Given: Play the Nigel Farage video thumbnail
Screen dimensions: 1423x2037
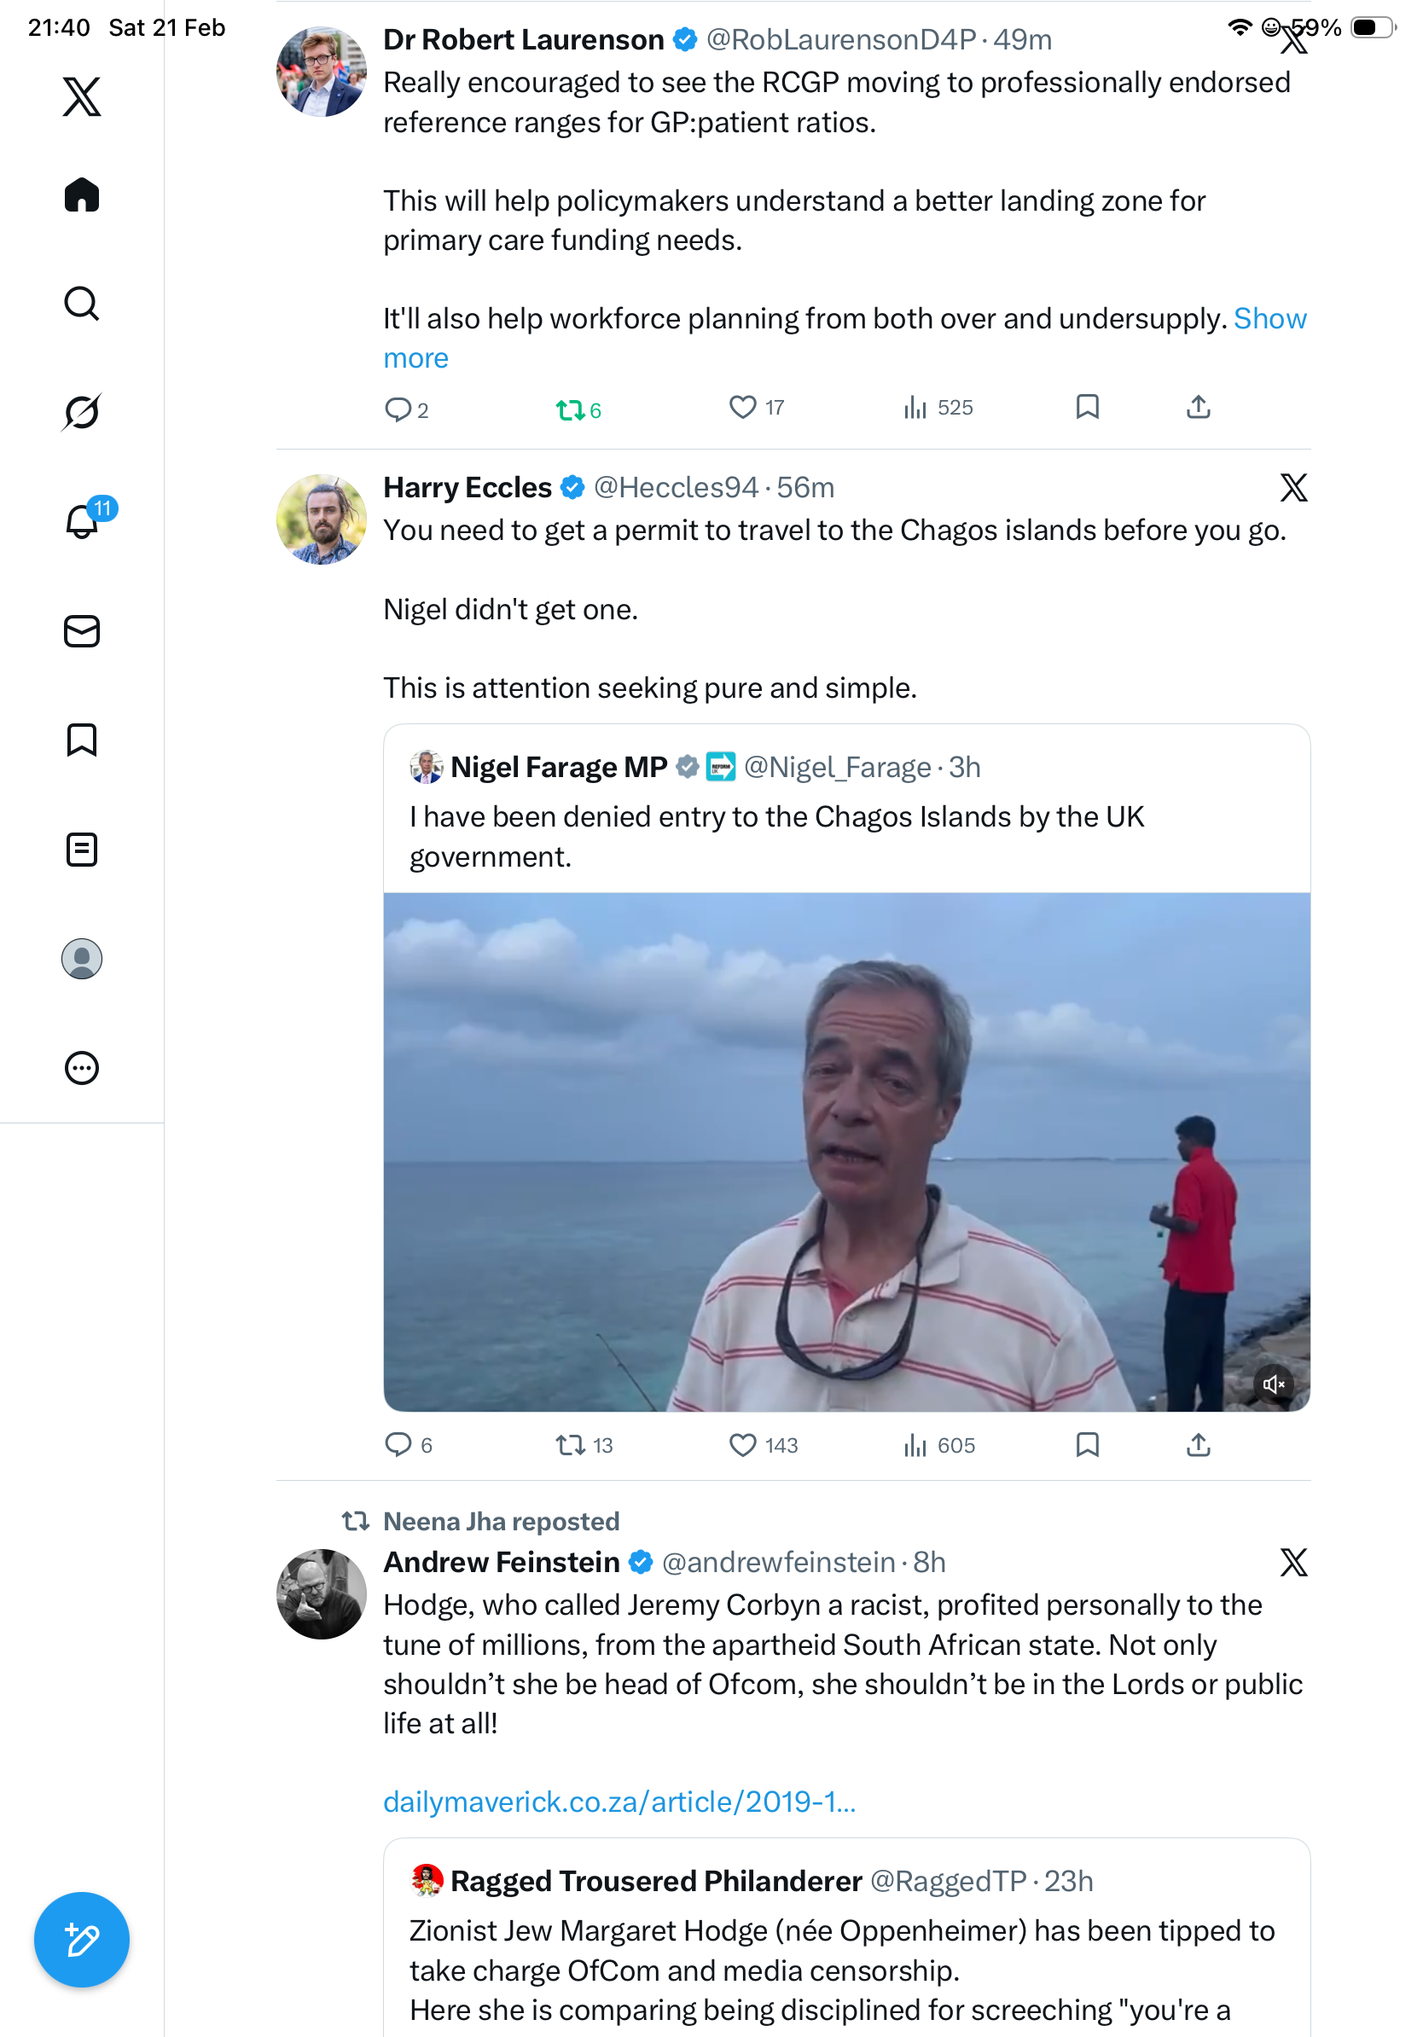Looking at the screenshot, I should 845,1151.
